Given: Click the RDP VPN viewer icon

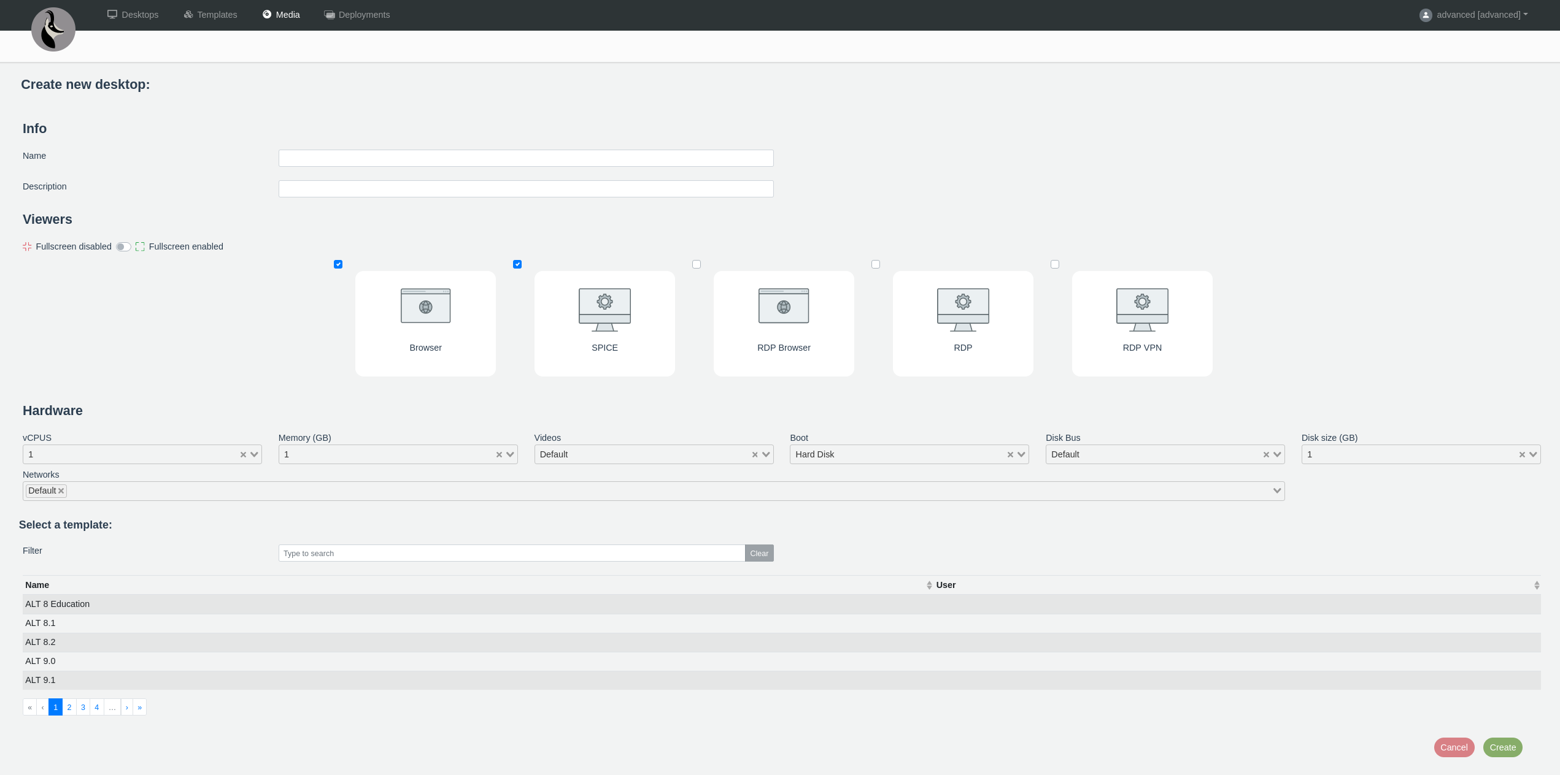Looking at the screenshot, I should click(x=1142, y=309).
